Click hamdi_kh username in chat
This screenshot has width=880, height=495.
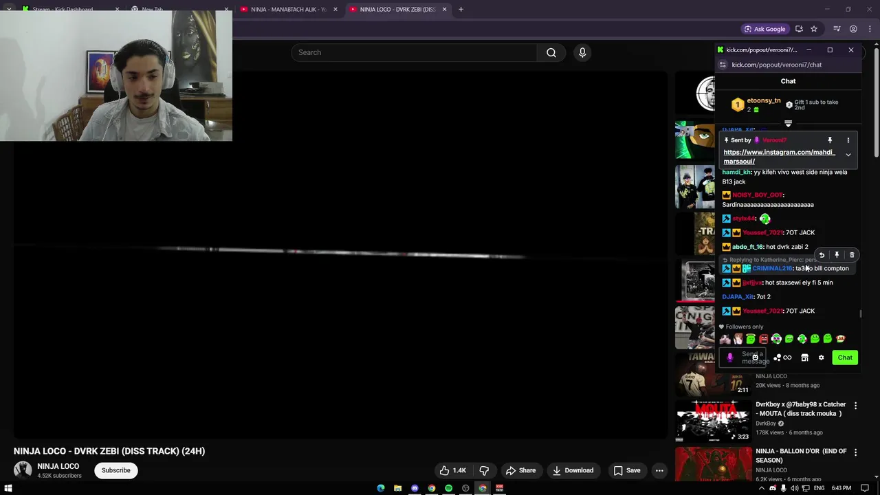pos(736,173)
